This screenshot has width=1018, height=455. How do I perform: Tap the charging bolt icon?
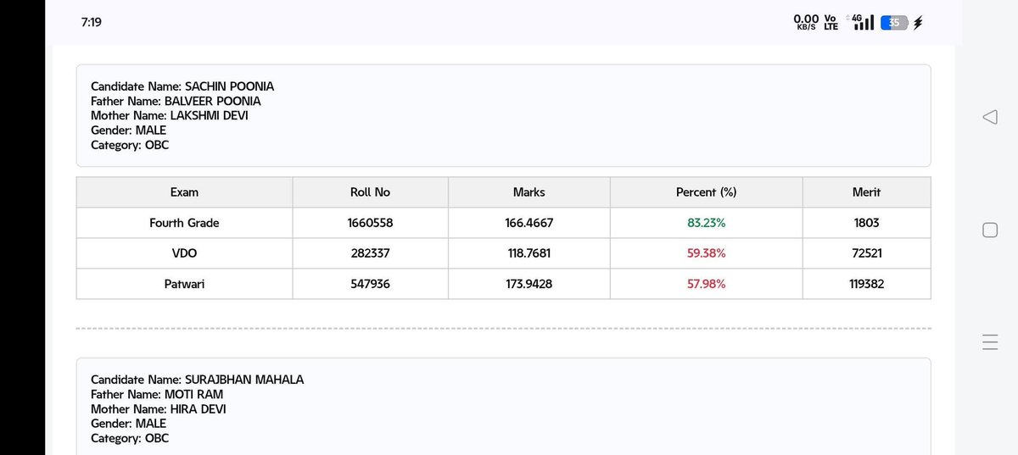pyautogui.click(x=917, y=23)
